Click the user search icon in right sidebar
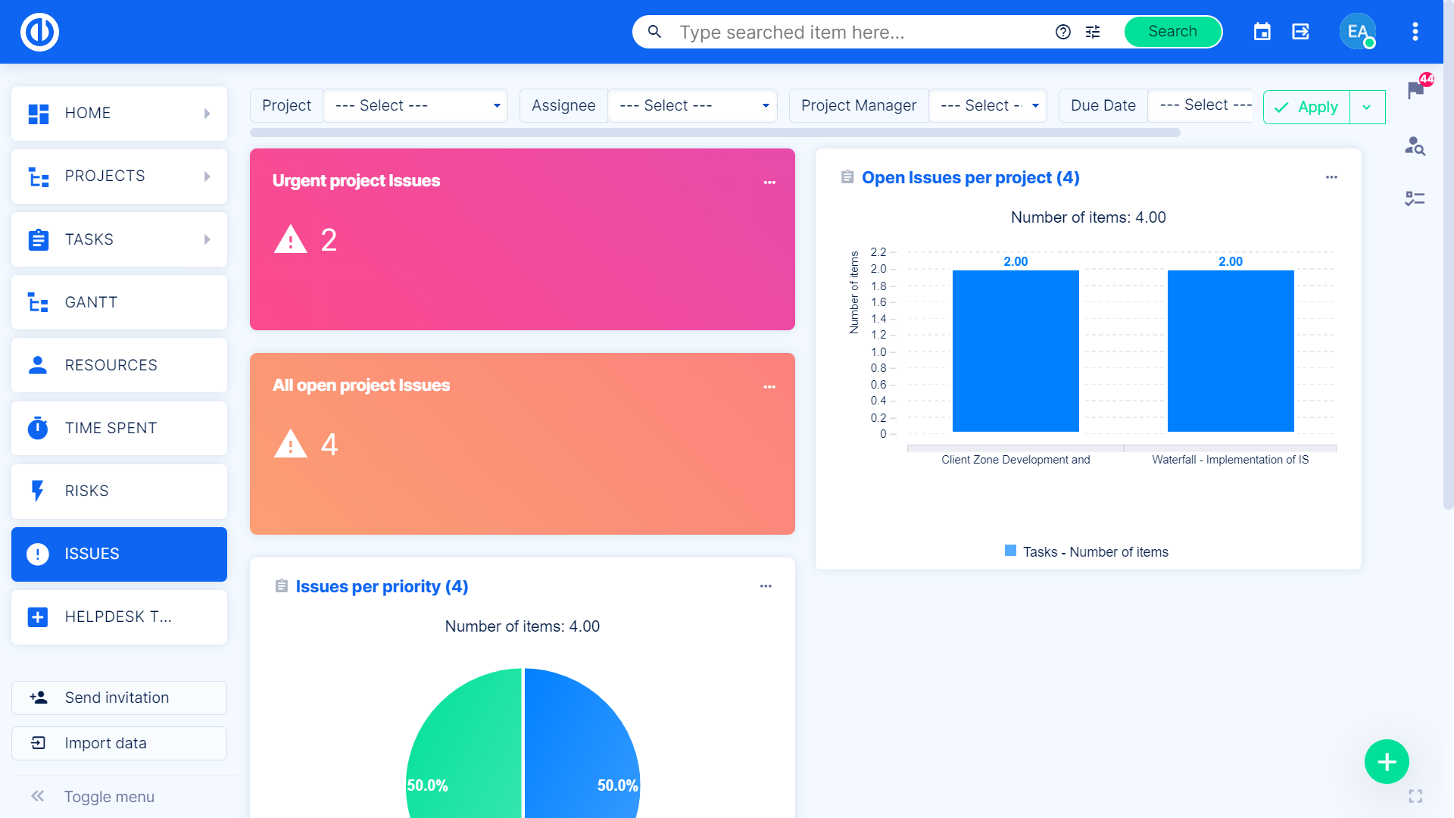 point(1415,145)
